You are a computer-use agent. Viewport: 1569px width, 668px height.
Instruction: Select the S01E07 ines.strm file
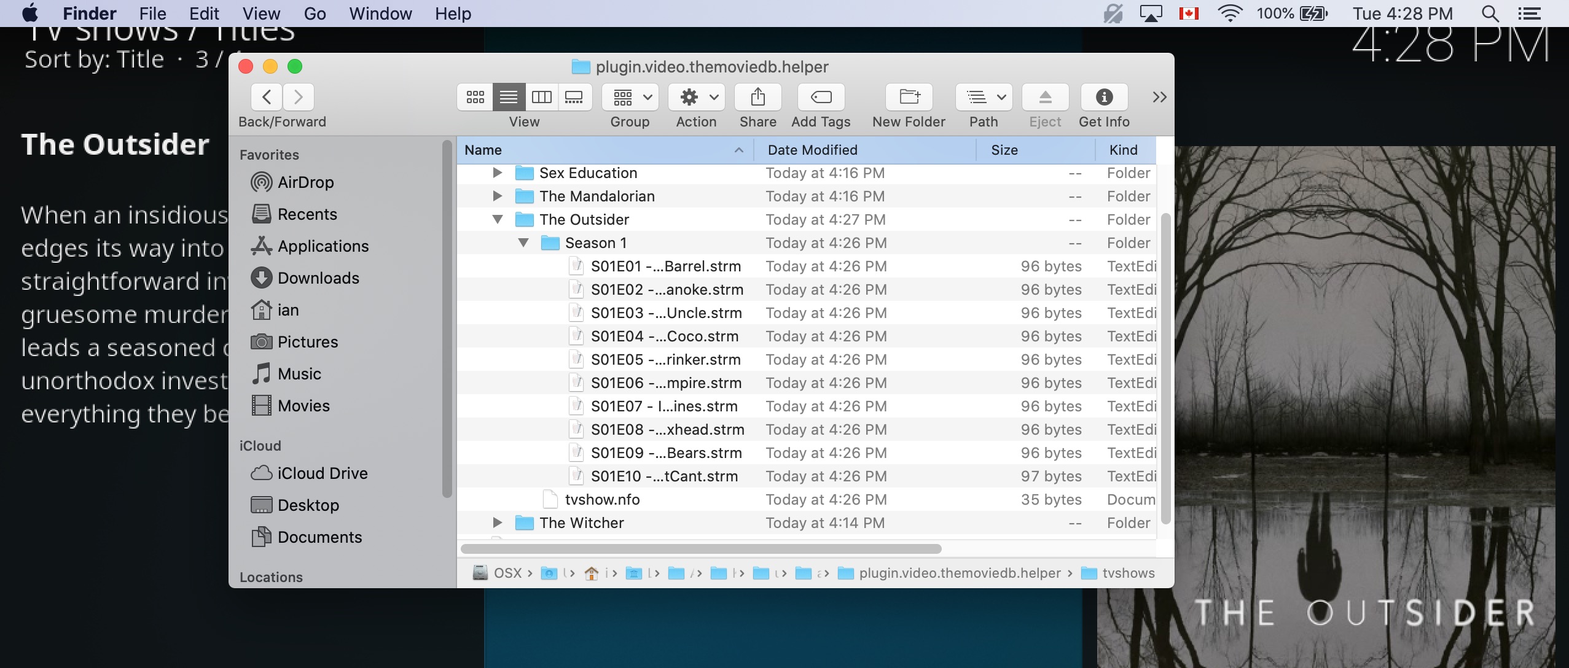tap(807, 406)
